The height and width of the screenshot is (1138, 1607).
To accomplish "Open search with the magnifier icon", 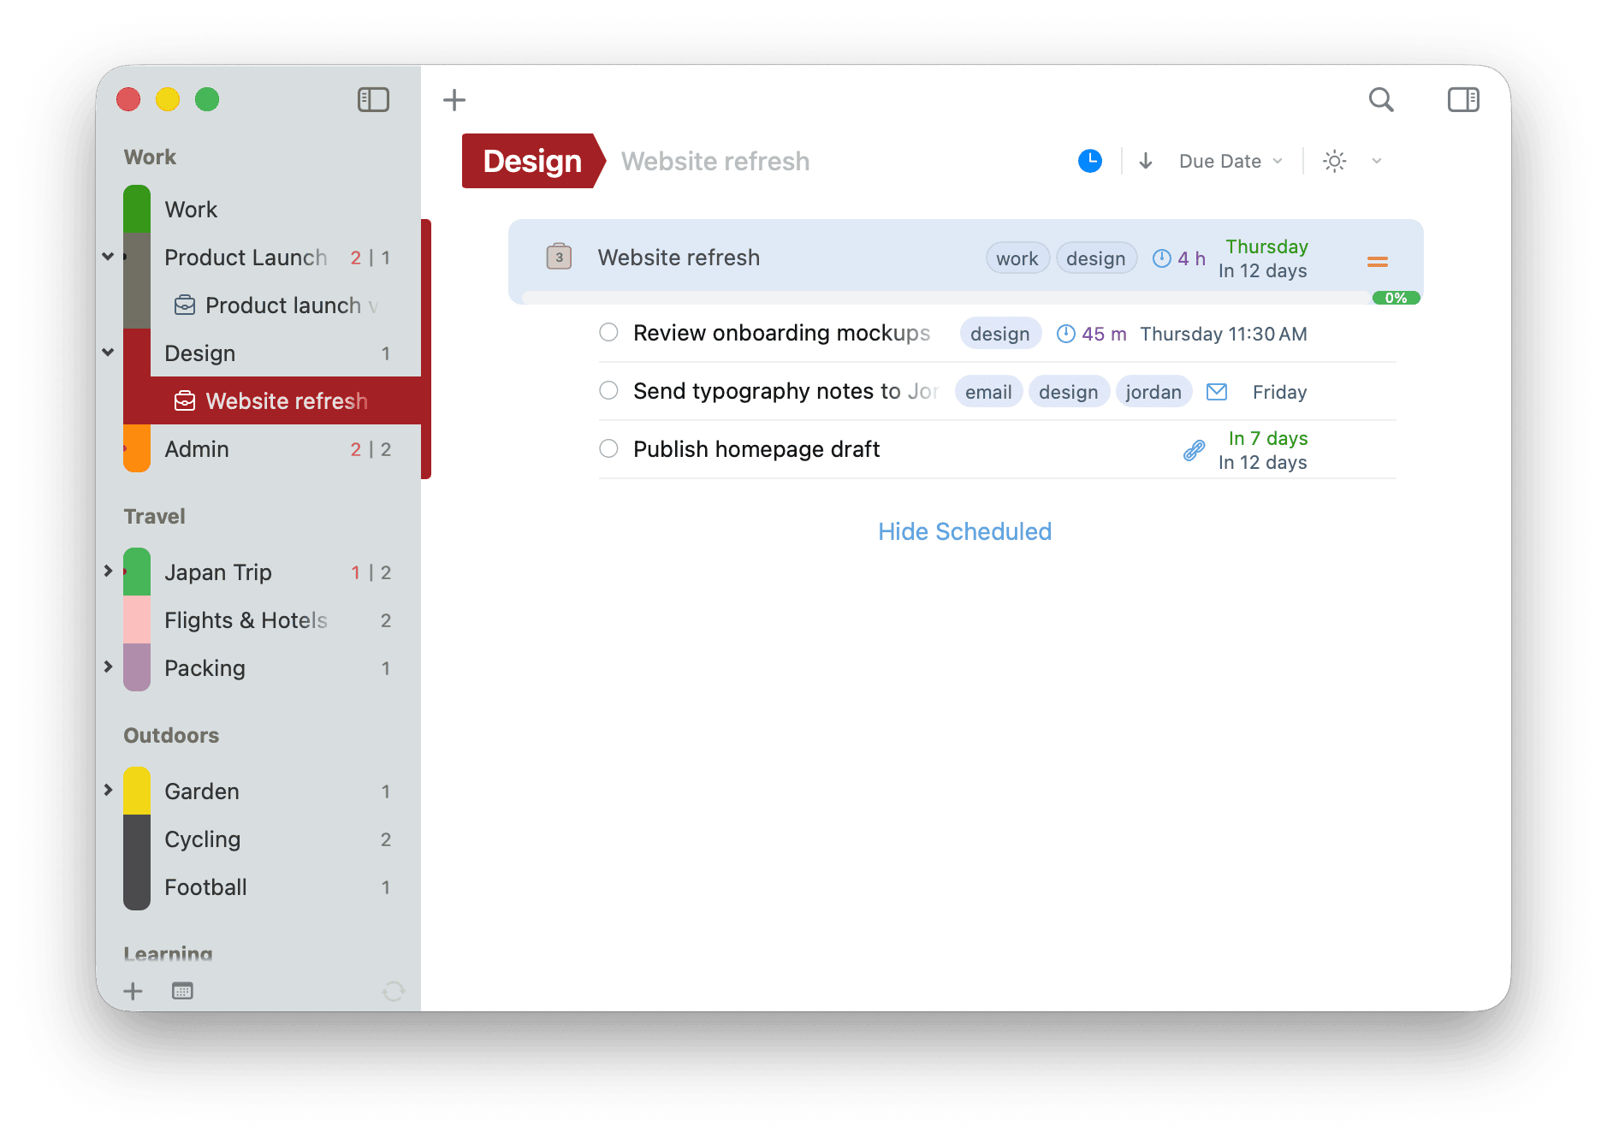I will click(1381, 100).
